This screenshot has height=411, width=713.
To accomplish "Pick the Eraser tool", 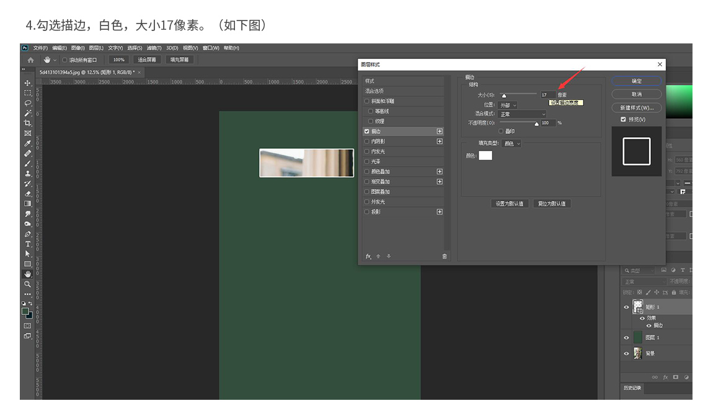I will point(27,193).
